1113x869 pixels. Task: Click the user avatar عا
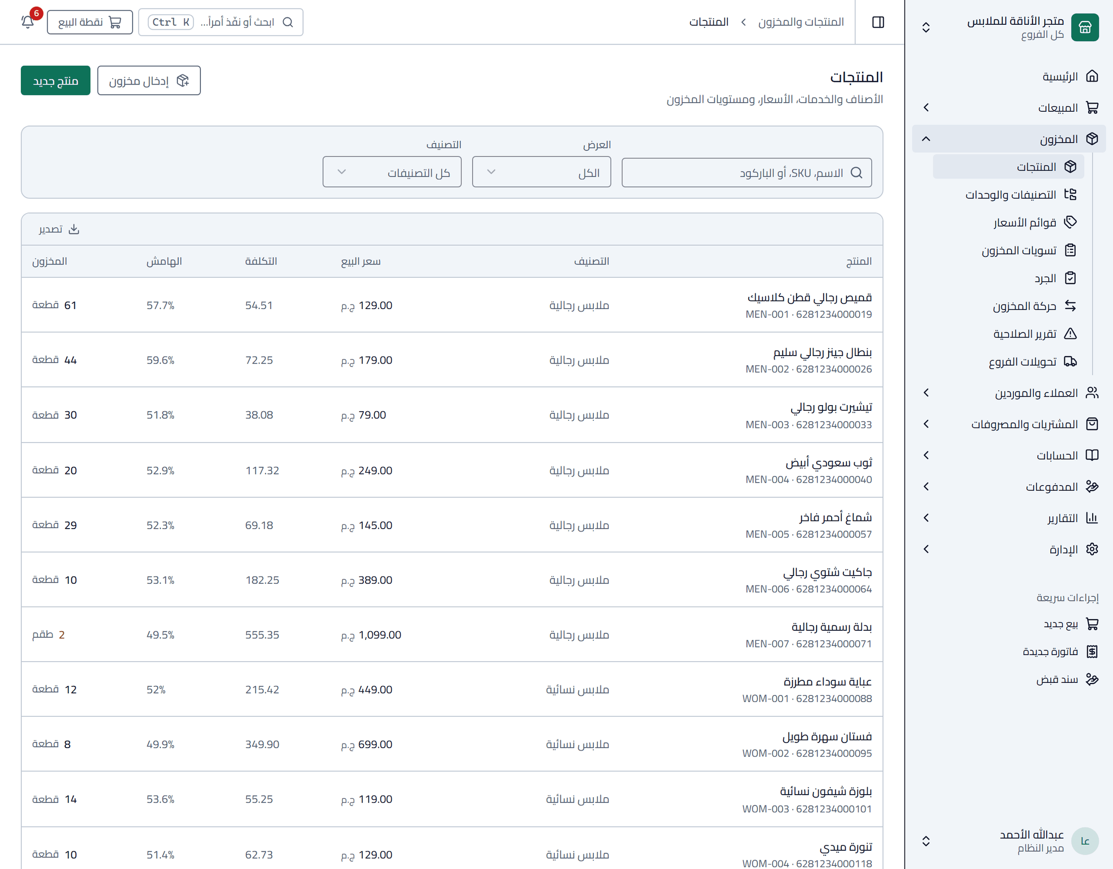[1085, 841]
